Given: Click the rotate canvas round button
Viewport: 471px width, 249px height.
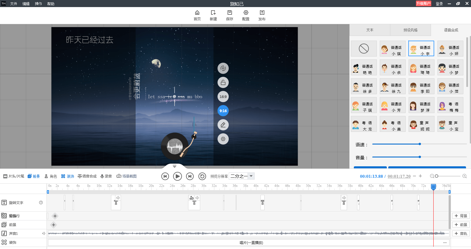Looking at the screenshot, I should click(x=223, y=68).
